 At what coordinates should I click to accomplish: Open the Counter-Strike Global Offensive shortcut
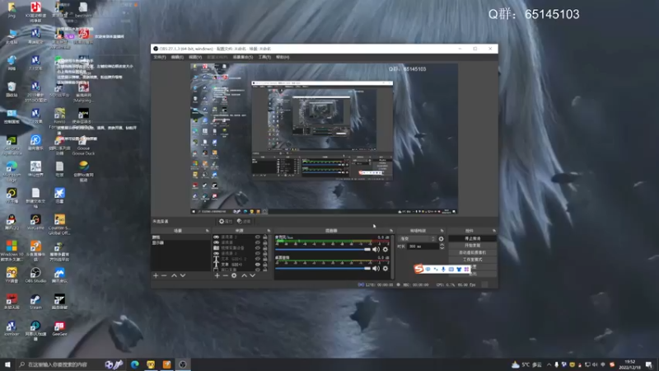pyautogui.click(x=59, y=224)
